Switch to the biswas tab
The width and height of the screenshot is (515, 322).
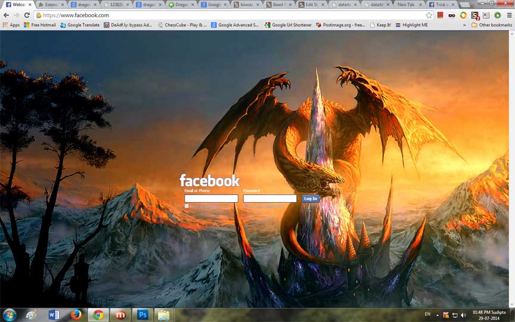(x=247, y=5)
